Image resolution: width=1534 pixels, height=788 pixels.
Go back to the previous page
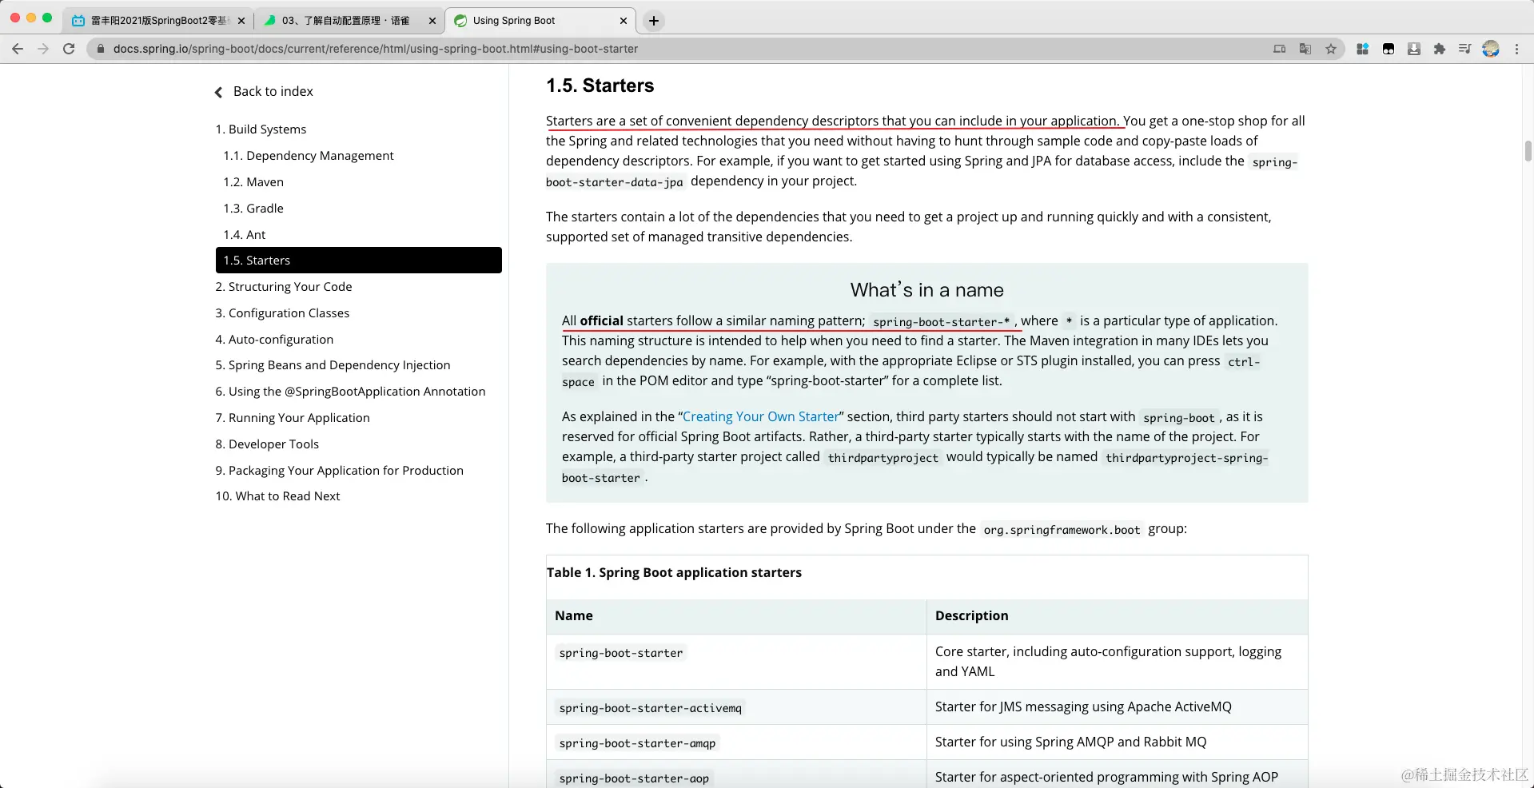18,49
